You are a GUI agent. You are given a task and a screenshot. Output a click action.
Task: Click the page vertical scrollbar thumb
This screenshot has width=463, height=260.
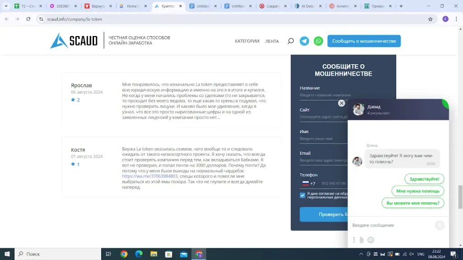point(460,197)
